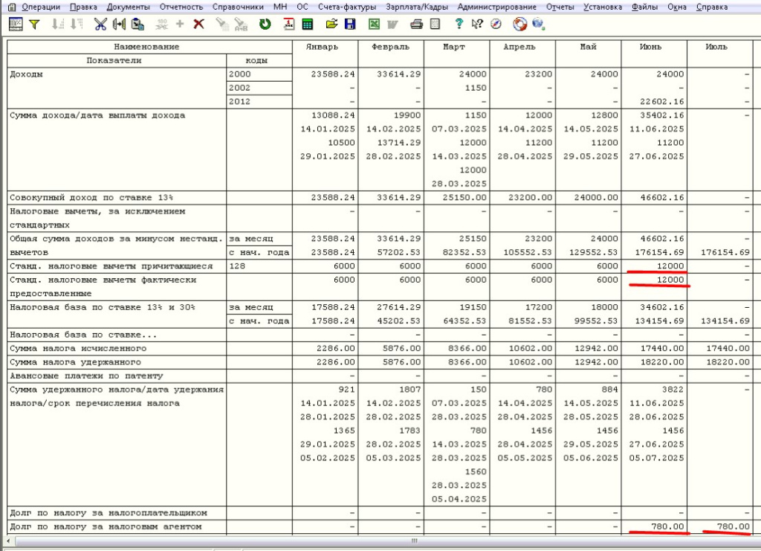
Task: Select the Январь column header
Action: [x=325, y=54]
